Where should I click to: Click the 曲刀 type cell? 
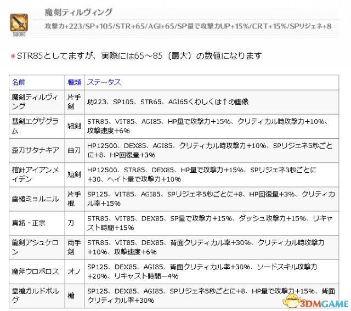pos(75,150)
